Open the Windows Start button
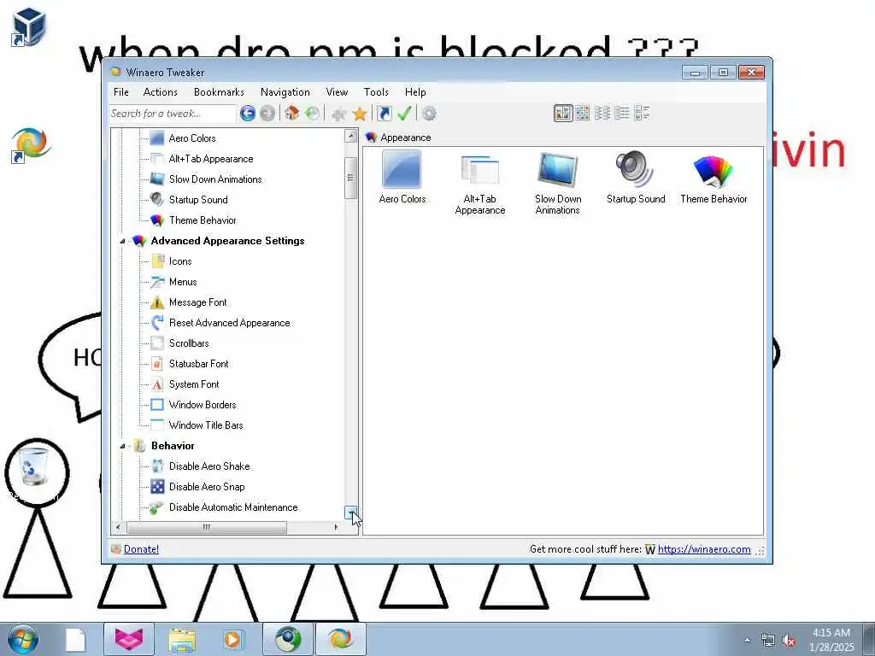 click(23, 639)
